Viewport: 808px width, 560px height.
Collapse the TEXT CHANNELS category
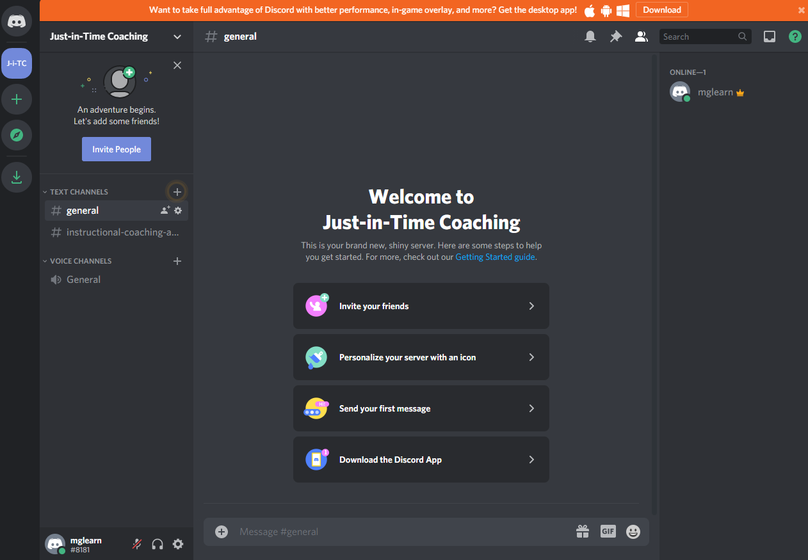[x=75, y=192]
